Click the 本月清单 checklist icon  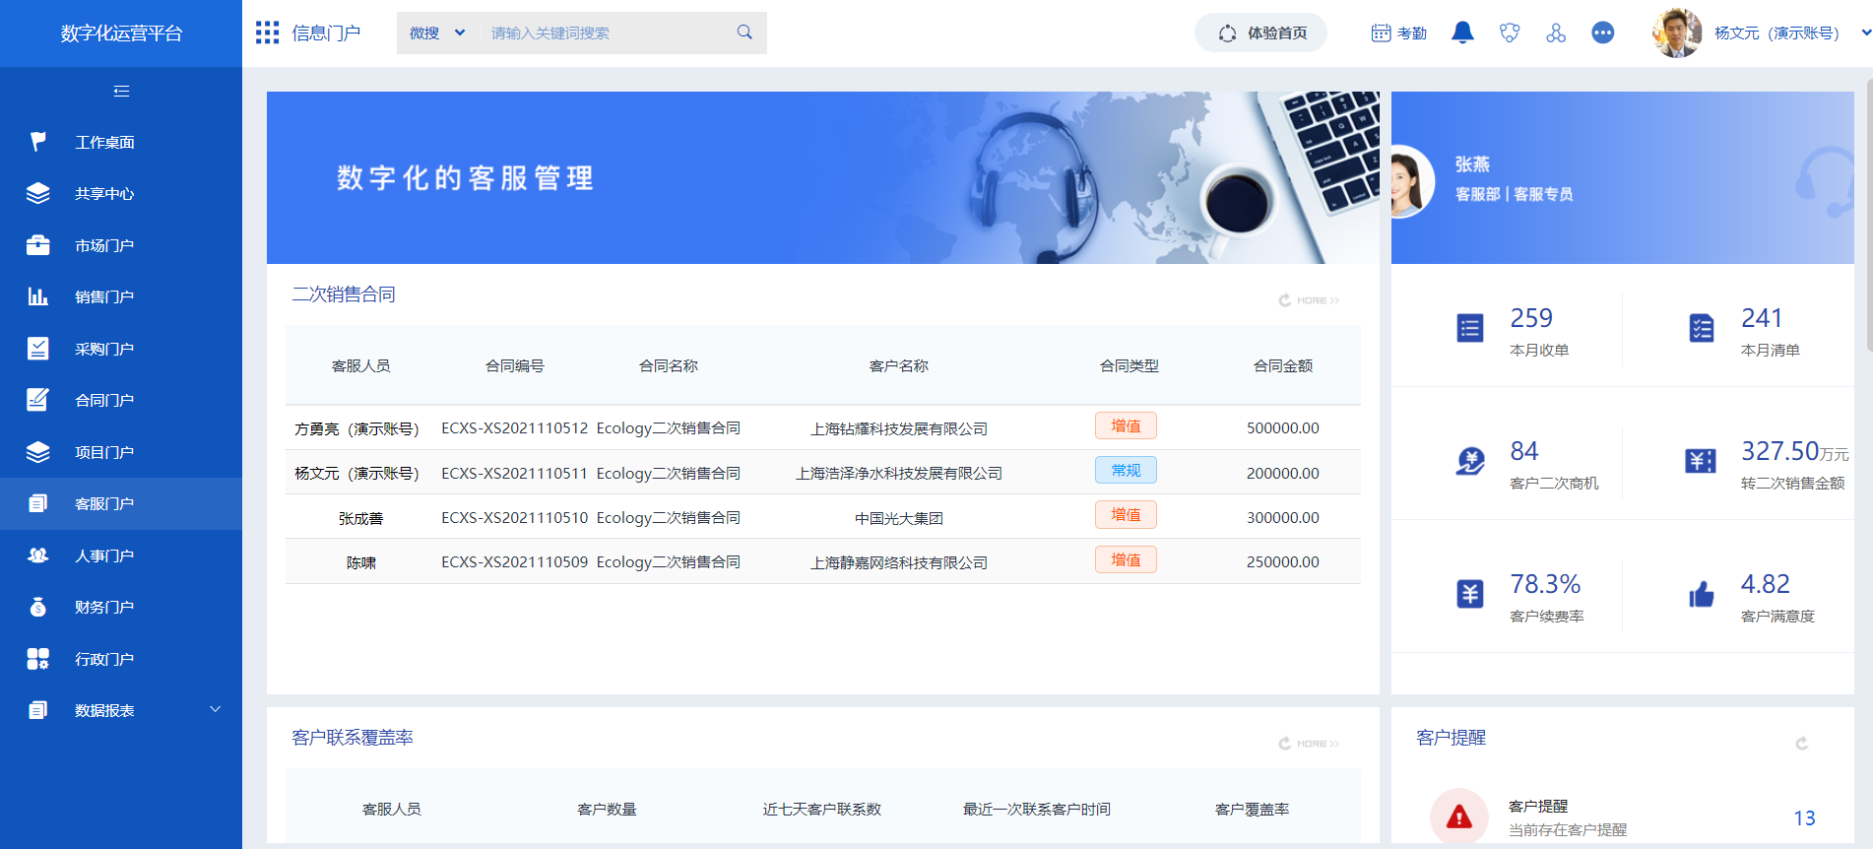1702,328
